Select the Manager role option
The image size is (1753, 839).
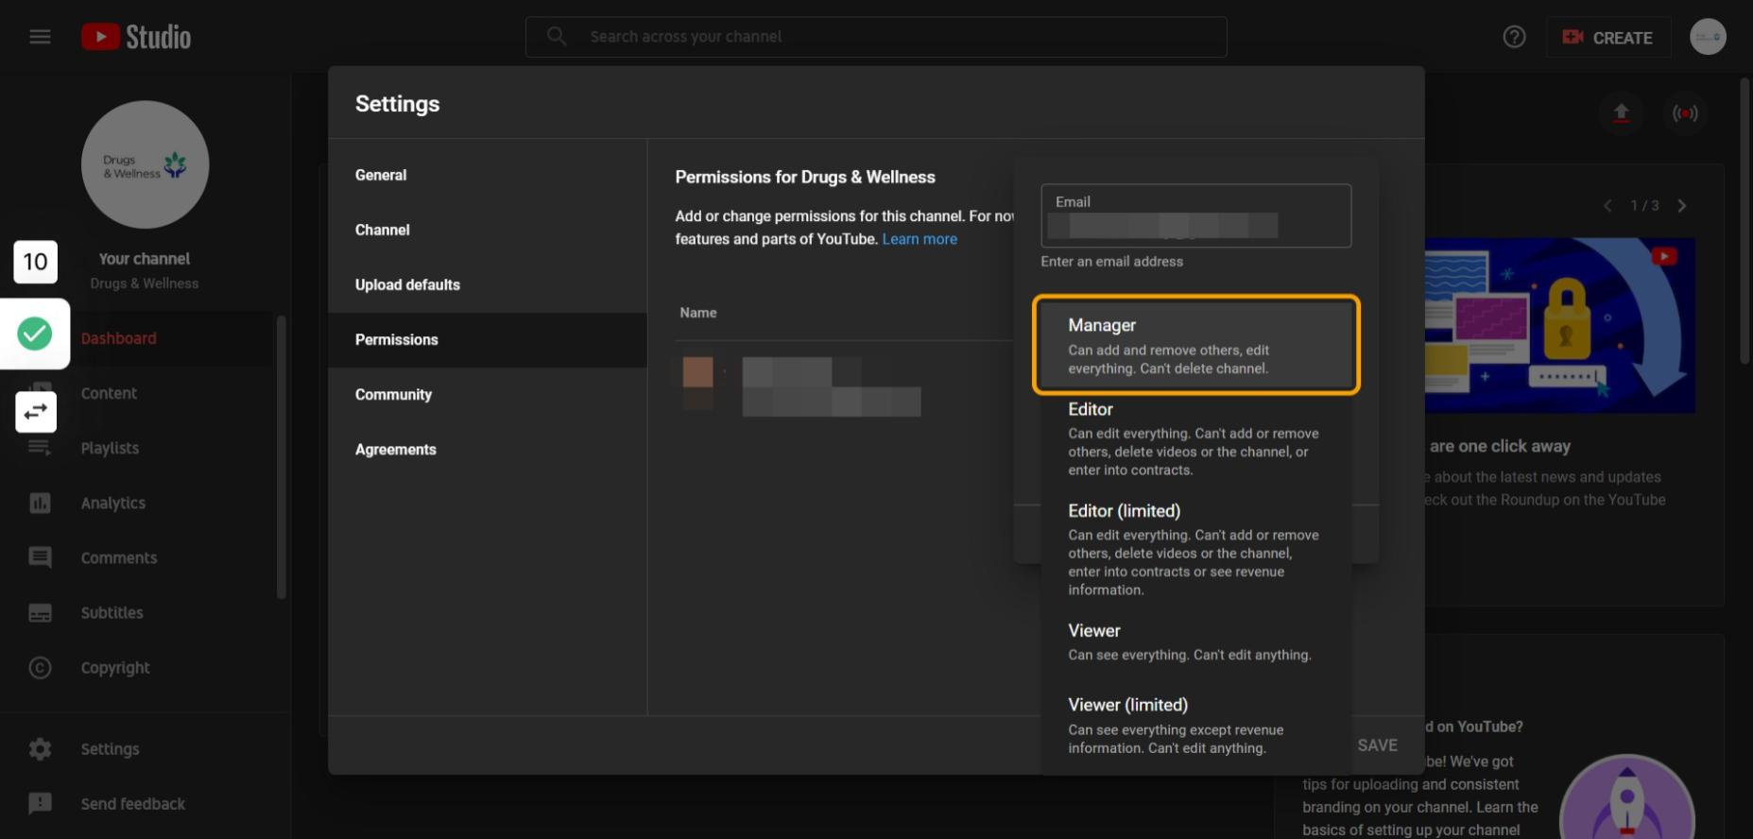(x=1196, y=345)
